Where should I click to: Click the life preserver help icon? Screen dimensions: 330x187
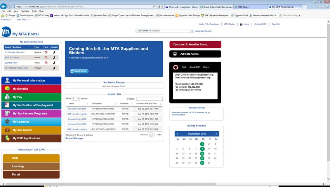tap(175, 67)
